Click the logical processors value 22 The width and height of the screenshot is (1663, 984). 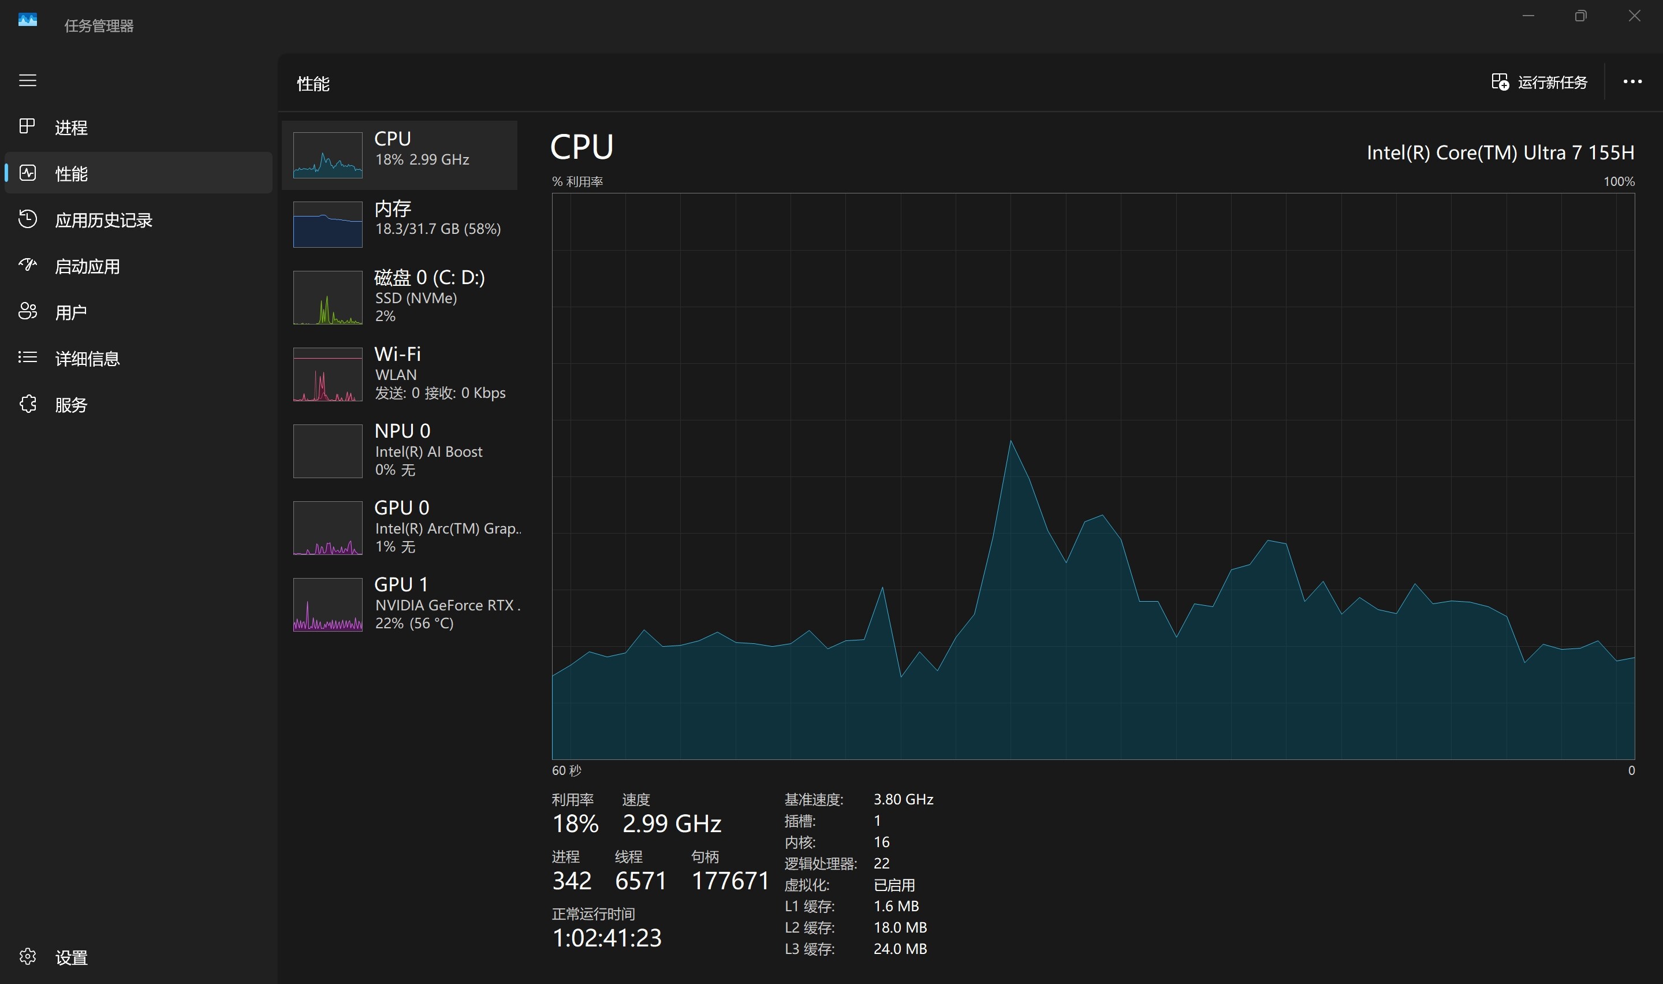coord(882,863)
